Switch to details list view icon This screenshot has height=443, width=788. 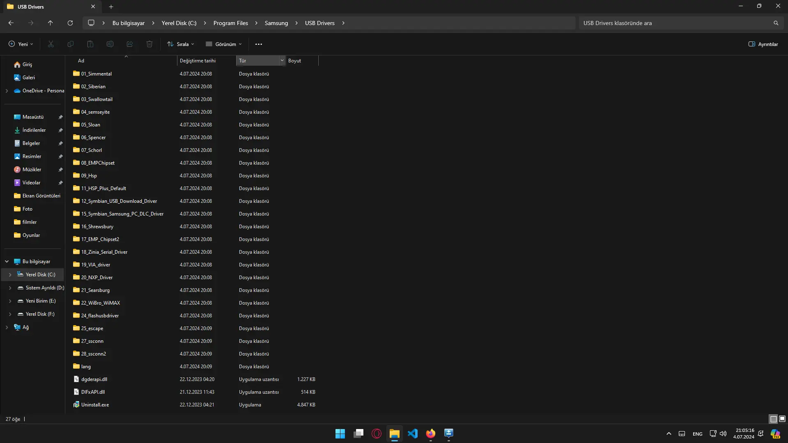coord(773,419)
